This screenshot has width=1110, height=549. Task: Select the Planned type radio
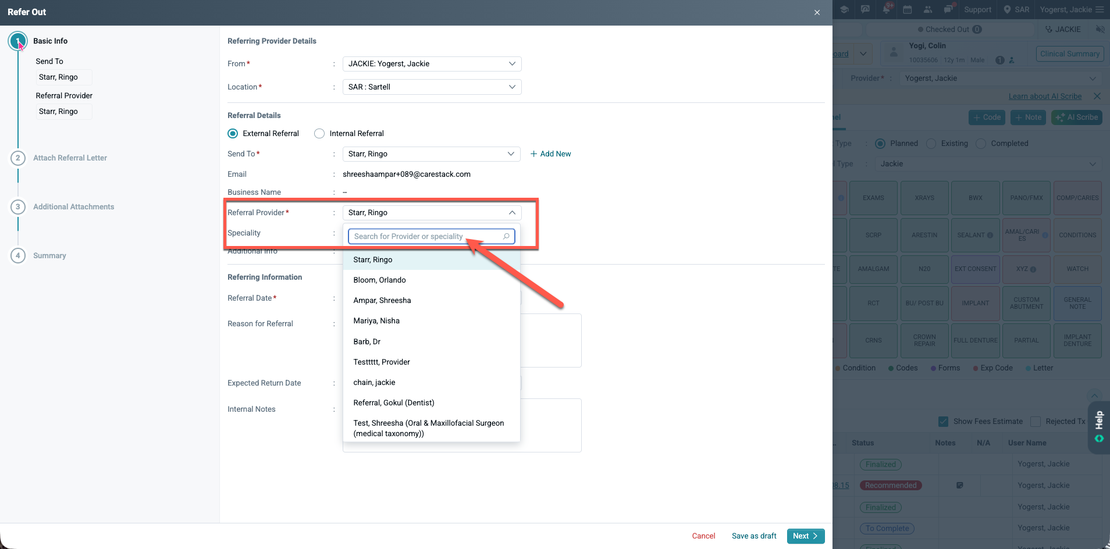pos(880,143)
